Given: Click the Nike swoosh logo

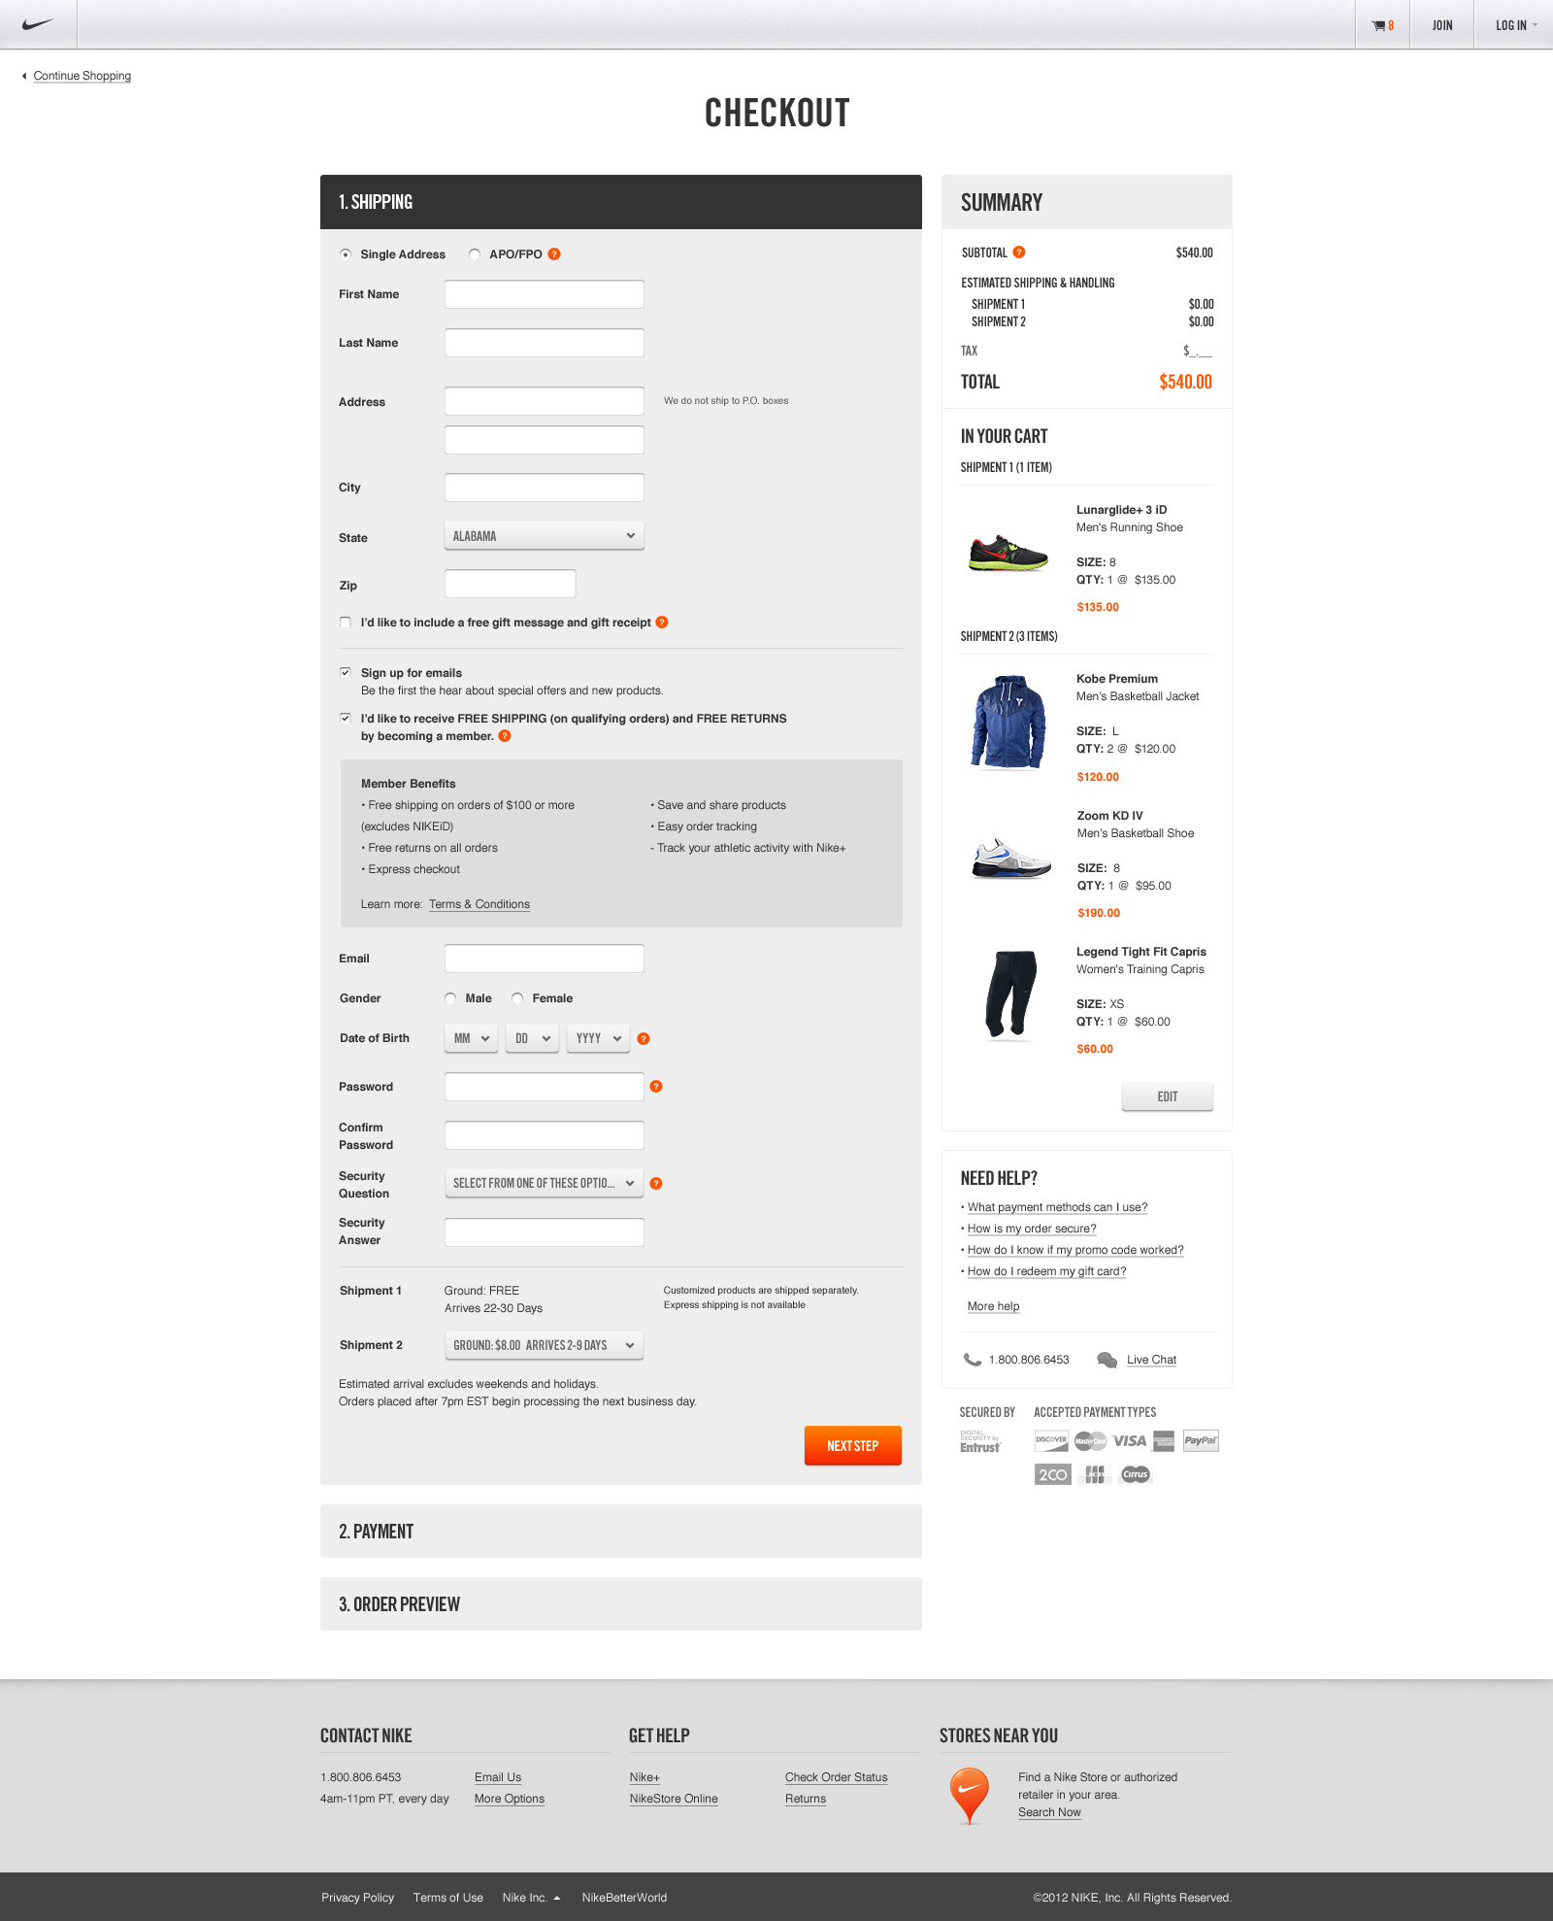Looking at the screenshot, I should tap(37, 24).
